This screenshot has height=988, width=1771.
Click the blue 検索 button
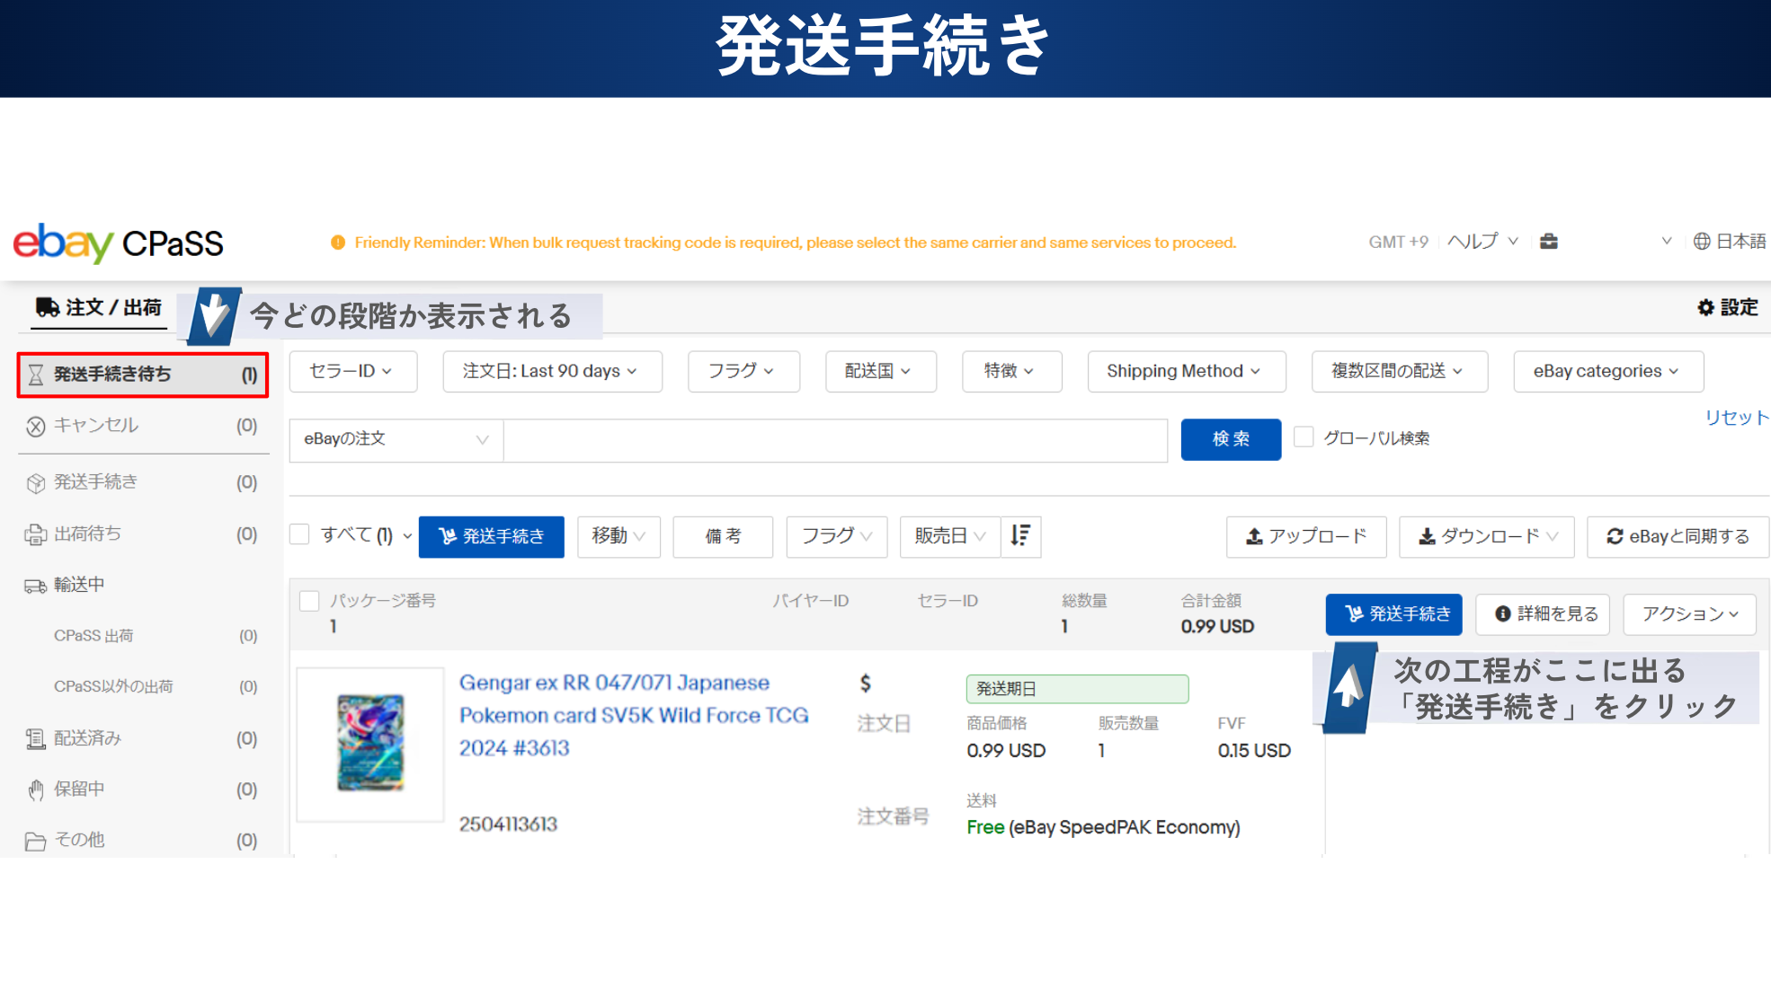(x=1230, y=439)
